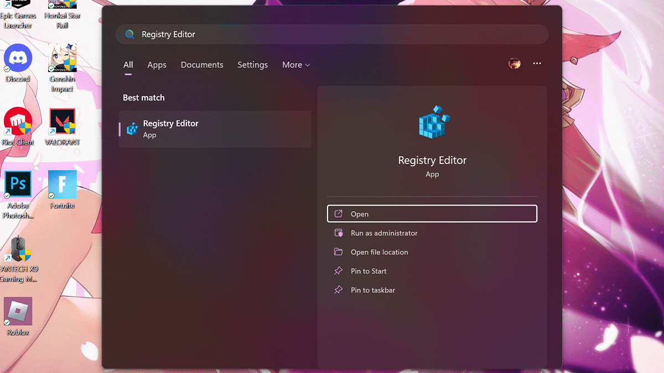Choose Run as administrator
The height and width of the screenshot is (373, 664).
coord(432,233)
